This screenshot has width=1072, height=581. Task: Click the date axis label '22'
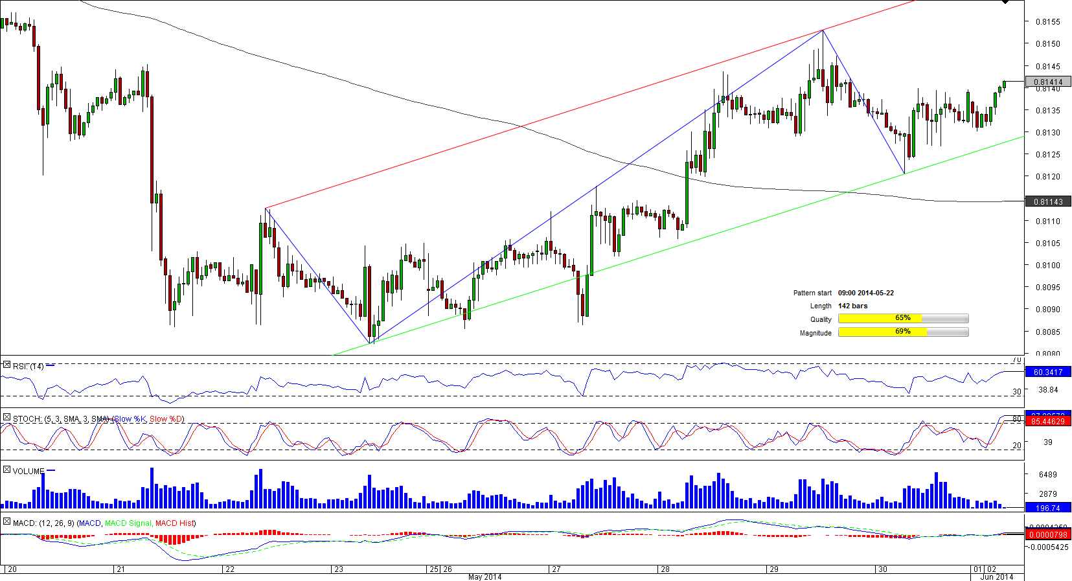[229, 569]
